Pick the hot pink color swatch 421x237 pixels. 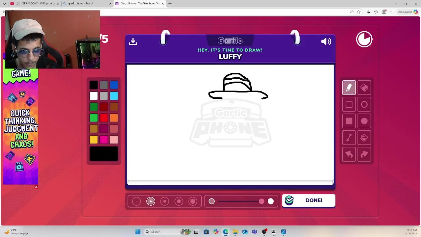point(104,140)
